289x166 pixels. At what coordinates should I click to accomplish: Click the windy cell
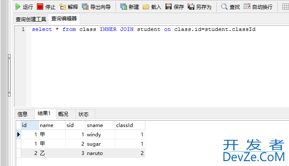pyautogui.click(x=100, y=135)
